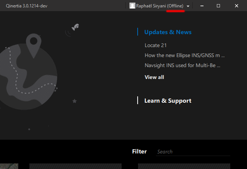Close the Qinertia window
The height and width of the screenshot is (169, 247).
(236, 6)
